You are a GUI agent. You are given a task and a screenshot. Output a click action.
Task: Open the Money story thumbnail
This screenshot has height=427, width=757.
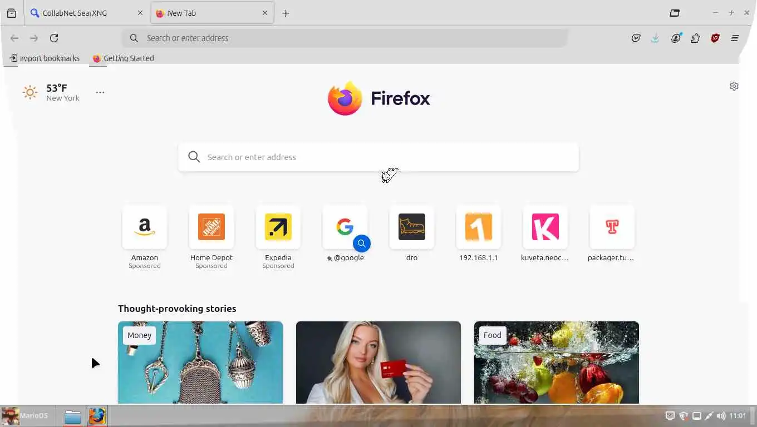[x=200, y=363]
